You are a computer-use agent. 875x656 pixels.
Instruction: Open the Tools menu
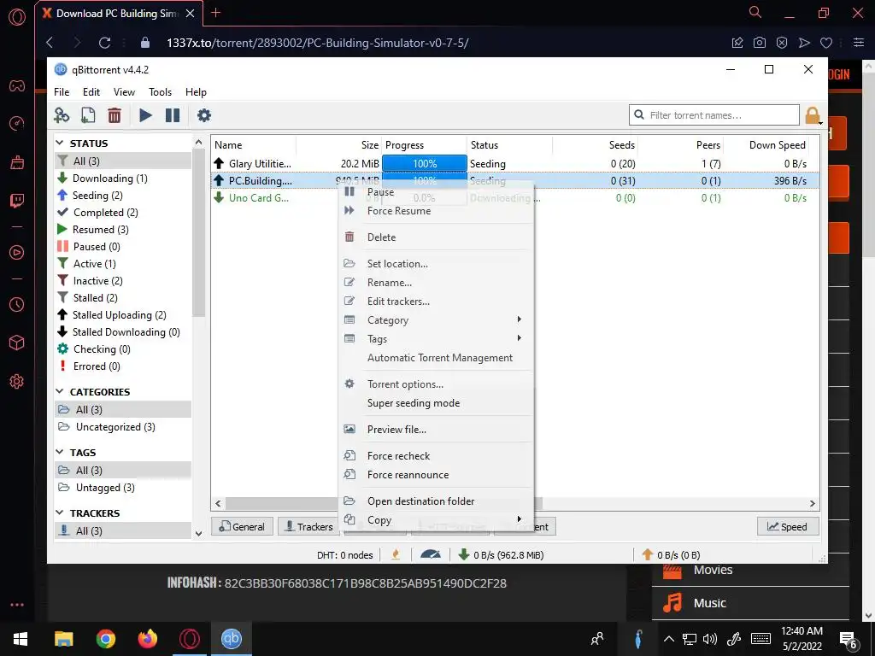tap(160, 92)
